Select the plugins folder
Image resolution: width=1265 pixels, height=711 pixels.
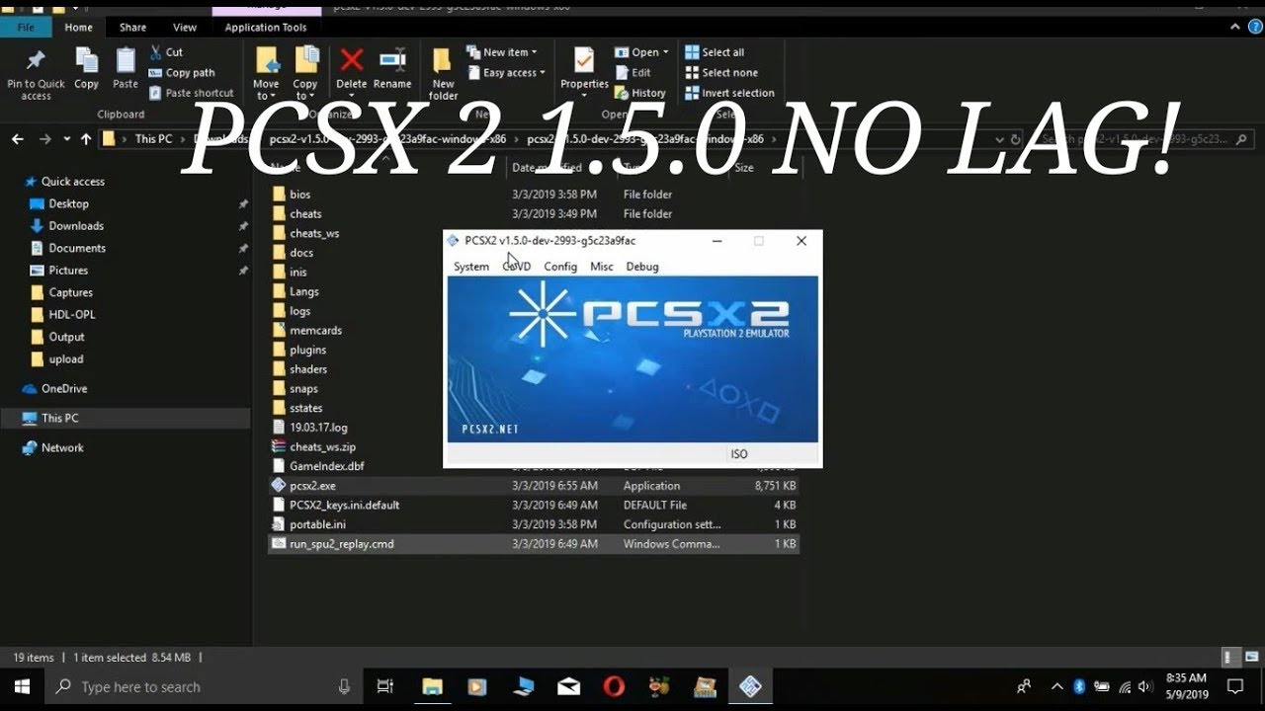tap(307, 350)
